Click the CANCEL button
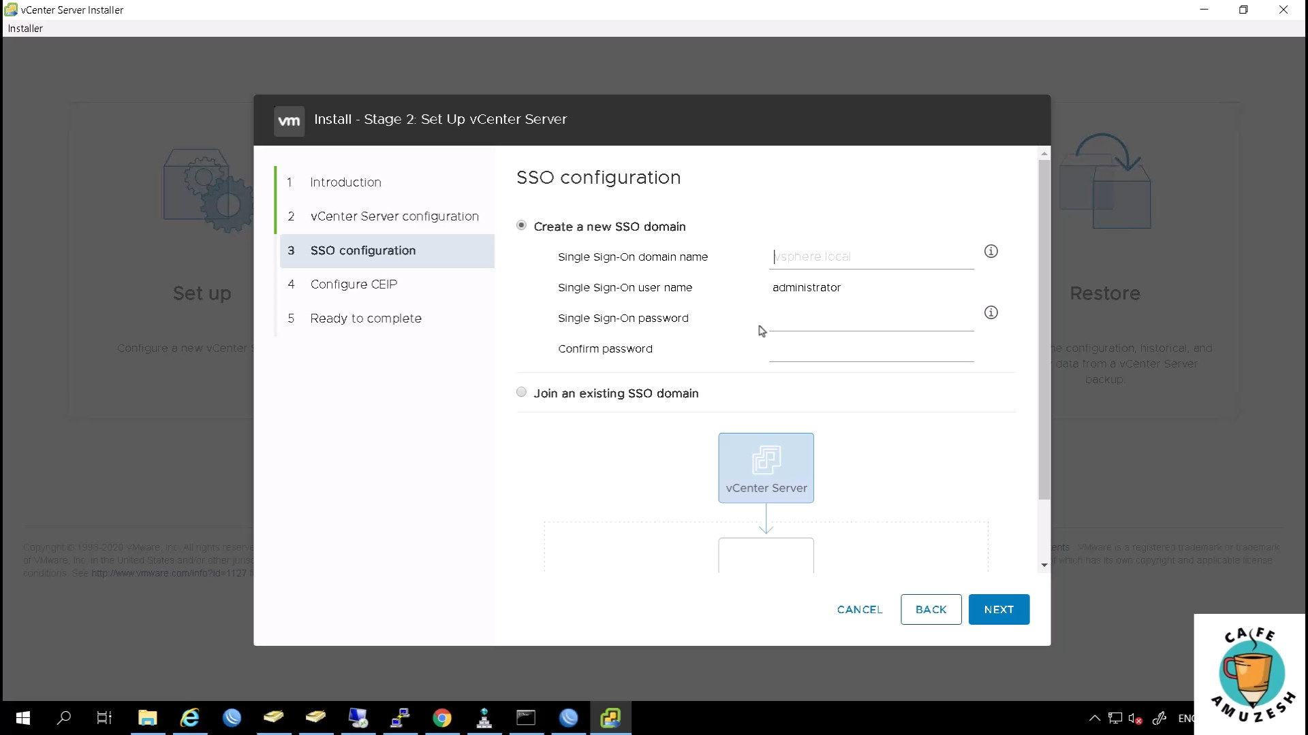This screenshot has width=1308, height=735. (860, 610)
